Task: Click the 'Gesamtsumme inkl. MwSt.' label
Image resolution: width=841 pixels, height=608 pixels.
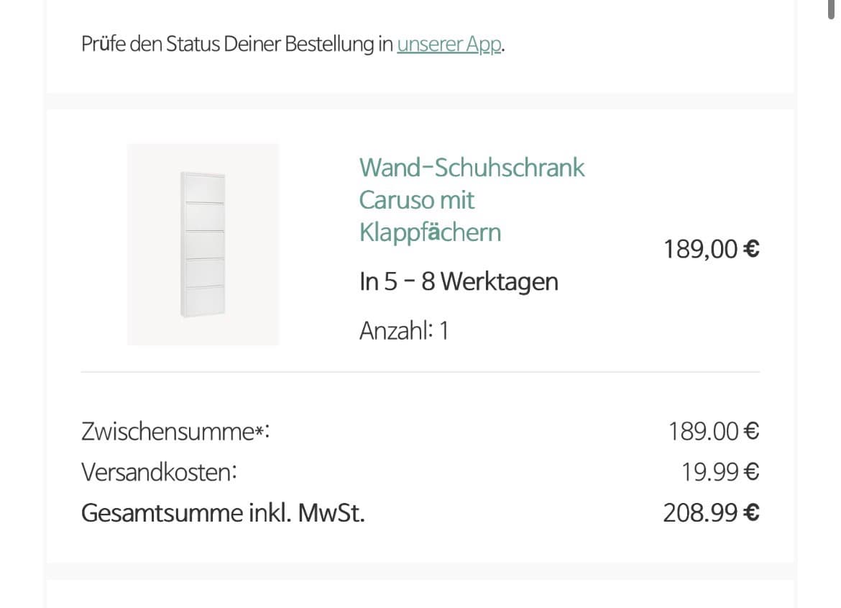Action: coord(223,514)
